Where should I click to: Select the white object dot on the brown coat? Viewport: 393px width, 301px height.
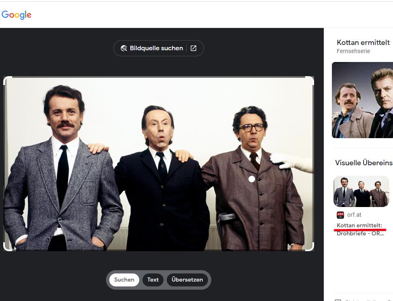point(252,179)
